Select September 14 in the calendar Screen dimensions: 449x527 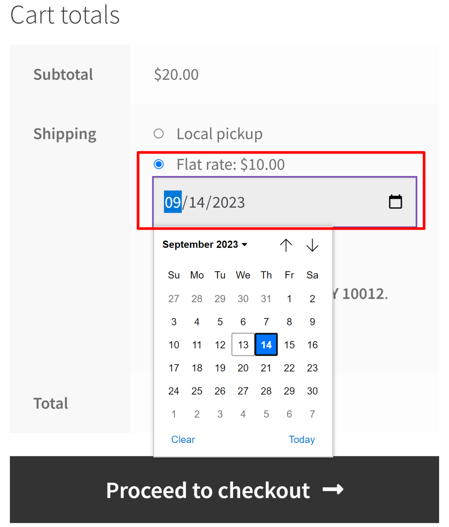tap(266, 345)
